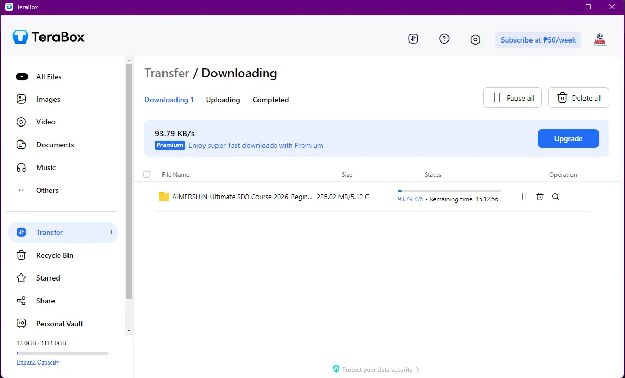This screenshot has height=378, width=625.
Task: Switch to the Downloading 1 tab
Action: [x=169, y=100]
